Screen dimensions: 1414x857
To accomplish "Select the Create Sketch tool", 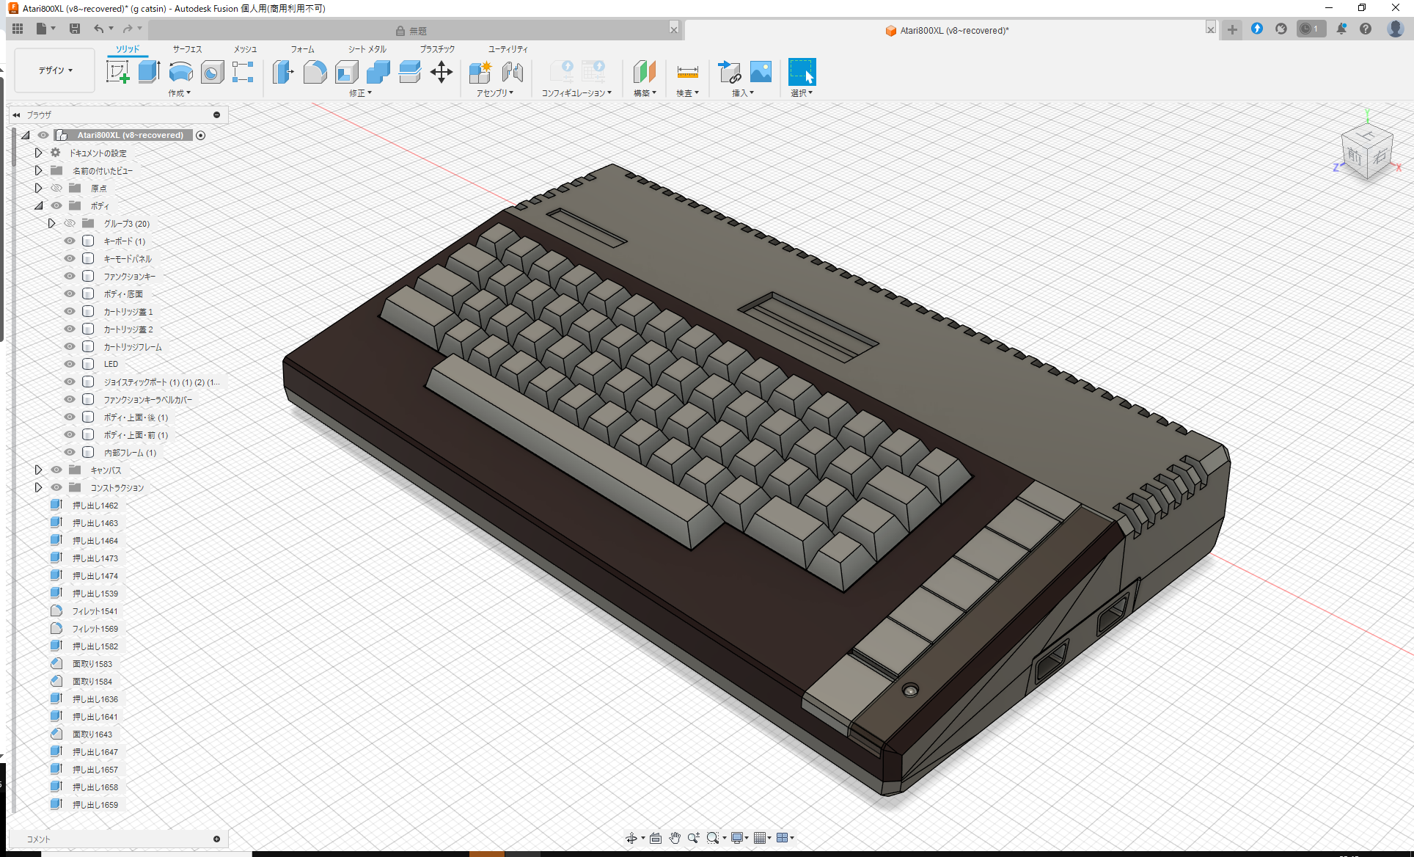I will pos(117,72).
